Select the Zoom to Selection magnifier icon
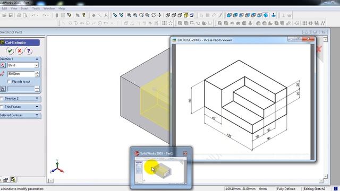Image resolution: width=340 pixels, height=191 pixels. pyautogui.click(x=147, y=15)
